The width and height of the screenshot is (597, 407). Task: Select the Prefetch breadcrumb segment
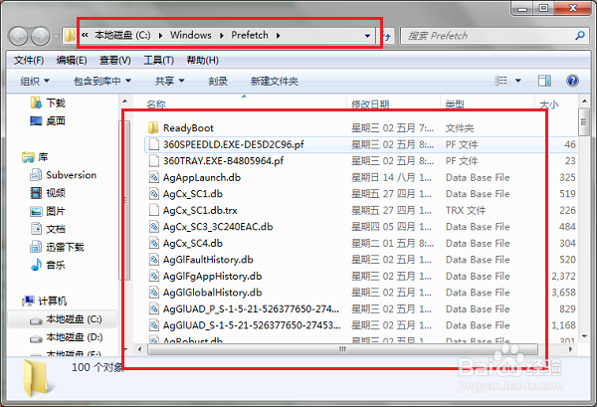click(x=250, y=36)
